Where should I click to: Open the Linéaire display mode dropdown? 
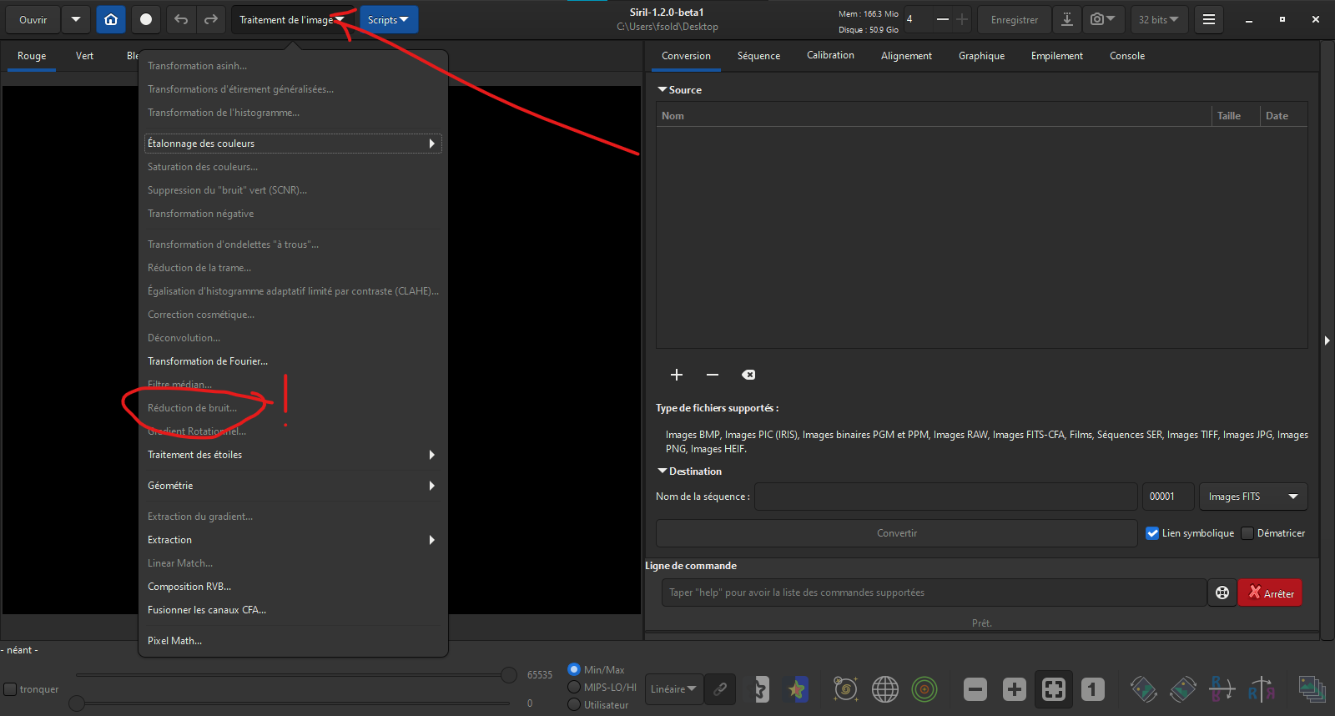click(x=673, y=689)
